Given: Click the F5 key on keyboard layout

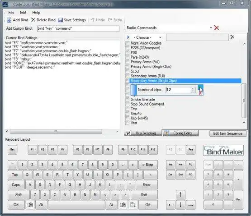Looking at the screenshot, I should 78,150.
